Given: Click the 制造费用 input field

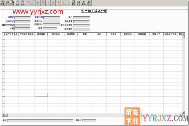Looking at the screenshot, I should pyautogui.click(x=81, y=22).
